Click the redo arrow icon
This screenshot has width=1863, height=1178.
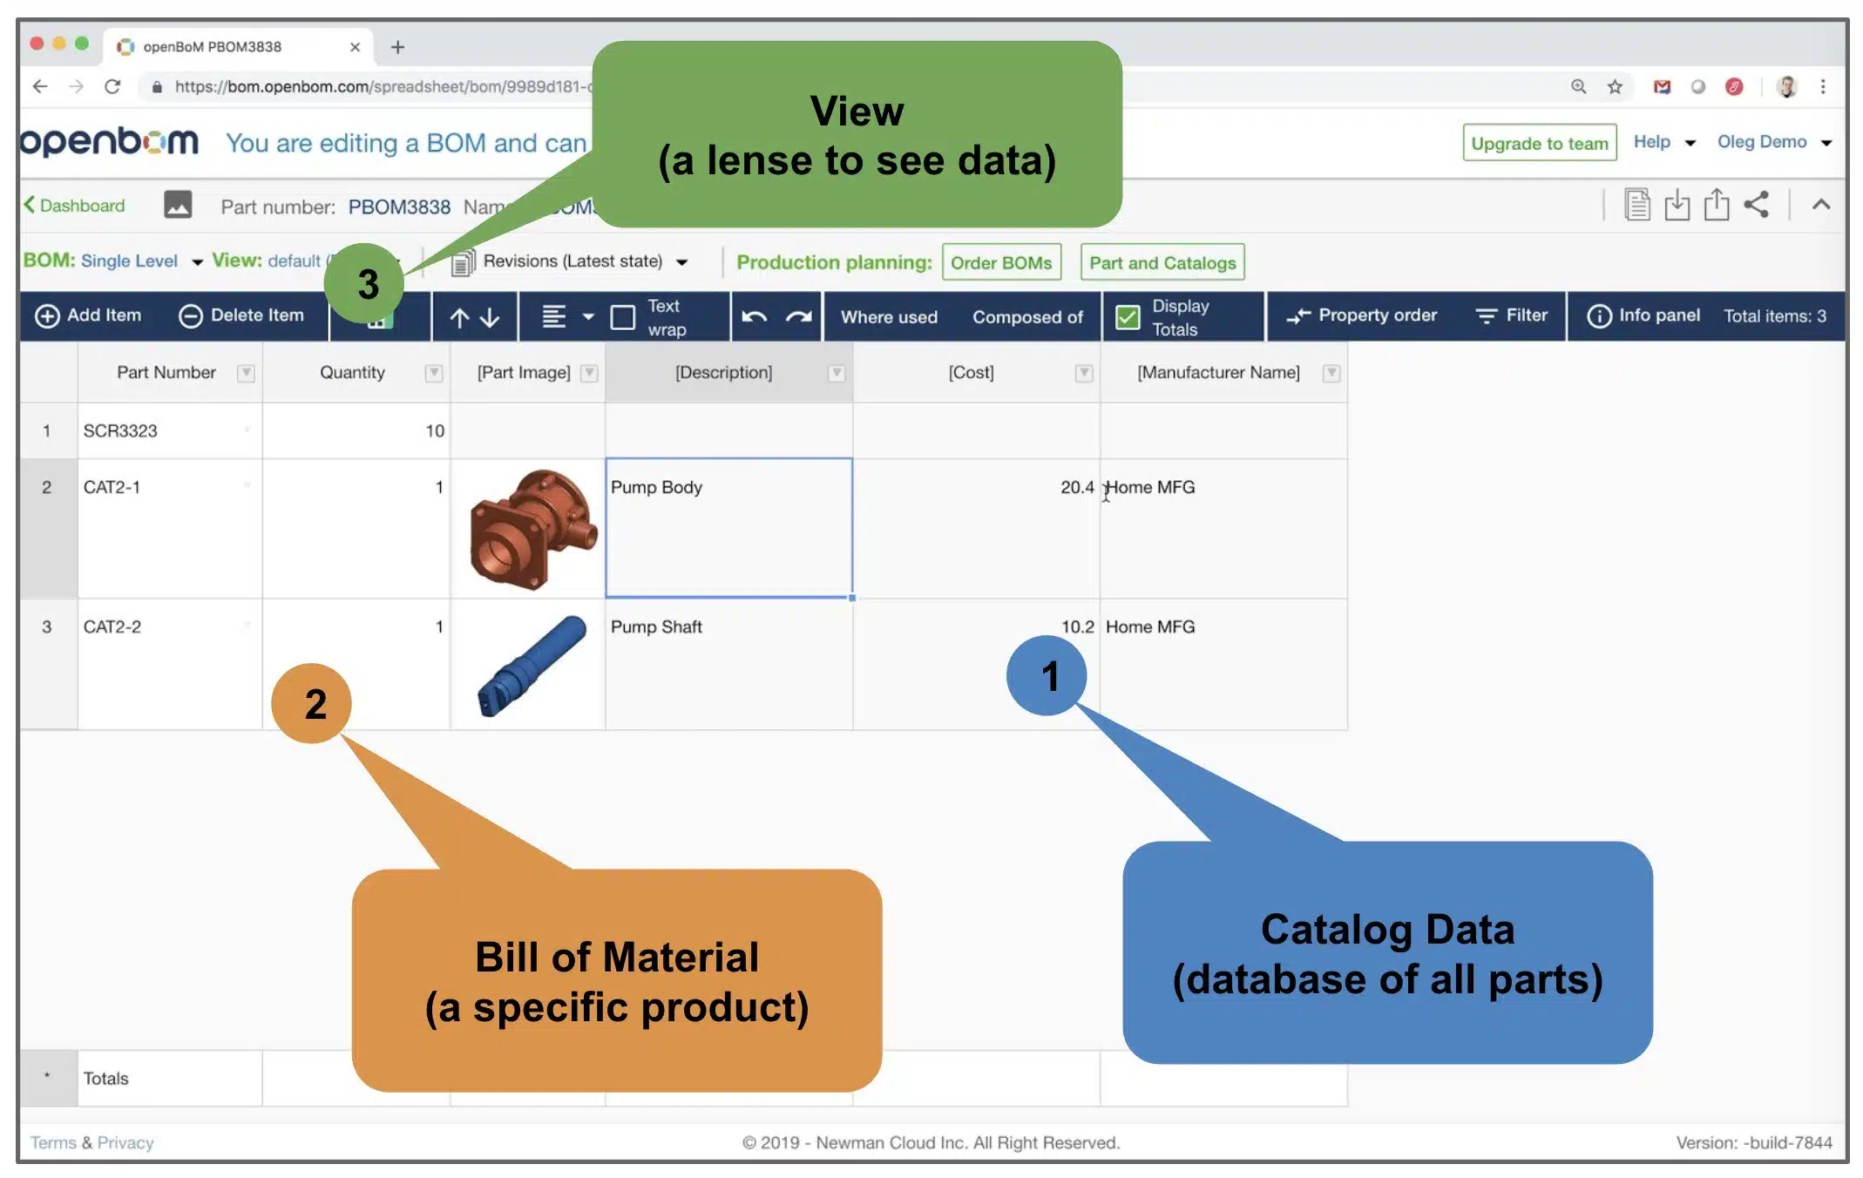click(x=797, y=316)
